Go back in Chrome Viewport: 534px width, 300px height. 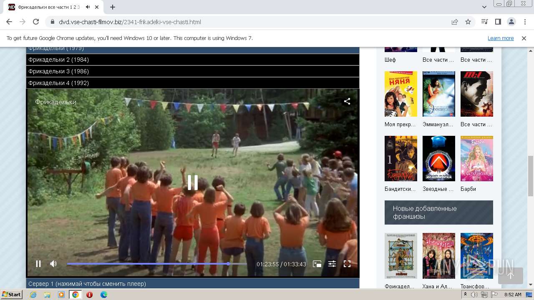coord(9,22)
